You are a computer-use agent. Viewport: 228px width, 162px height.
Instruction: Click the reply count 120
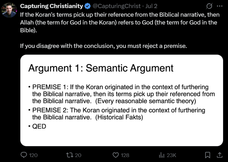click(33, 155)
